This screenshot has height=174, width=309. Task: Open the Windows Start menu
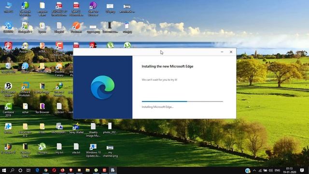point(4,170)
